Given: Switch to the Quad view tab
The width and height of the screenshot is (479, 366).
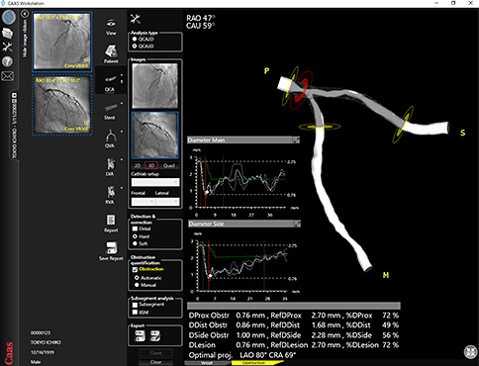Looking at the screenshot, I should [x=168, y=165].
